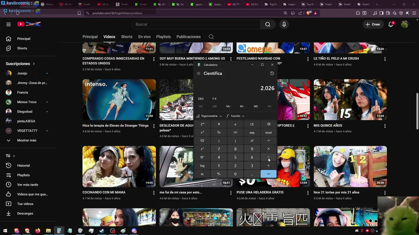Image resolution: width=419 pixels, height=235 pixels.
Task: Click the browser address bar URL
Action: tap(117, 13)
